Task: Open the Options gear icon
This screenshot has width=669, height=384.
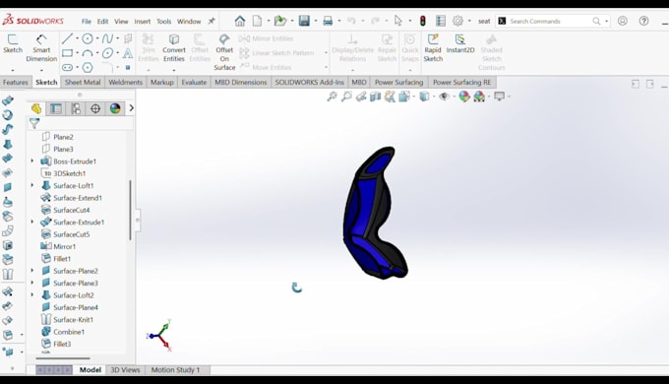Action: pyautogui.click(x=457, y=21)
